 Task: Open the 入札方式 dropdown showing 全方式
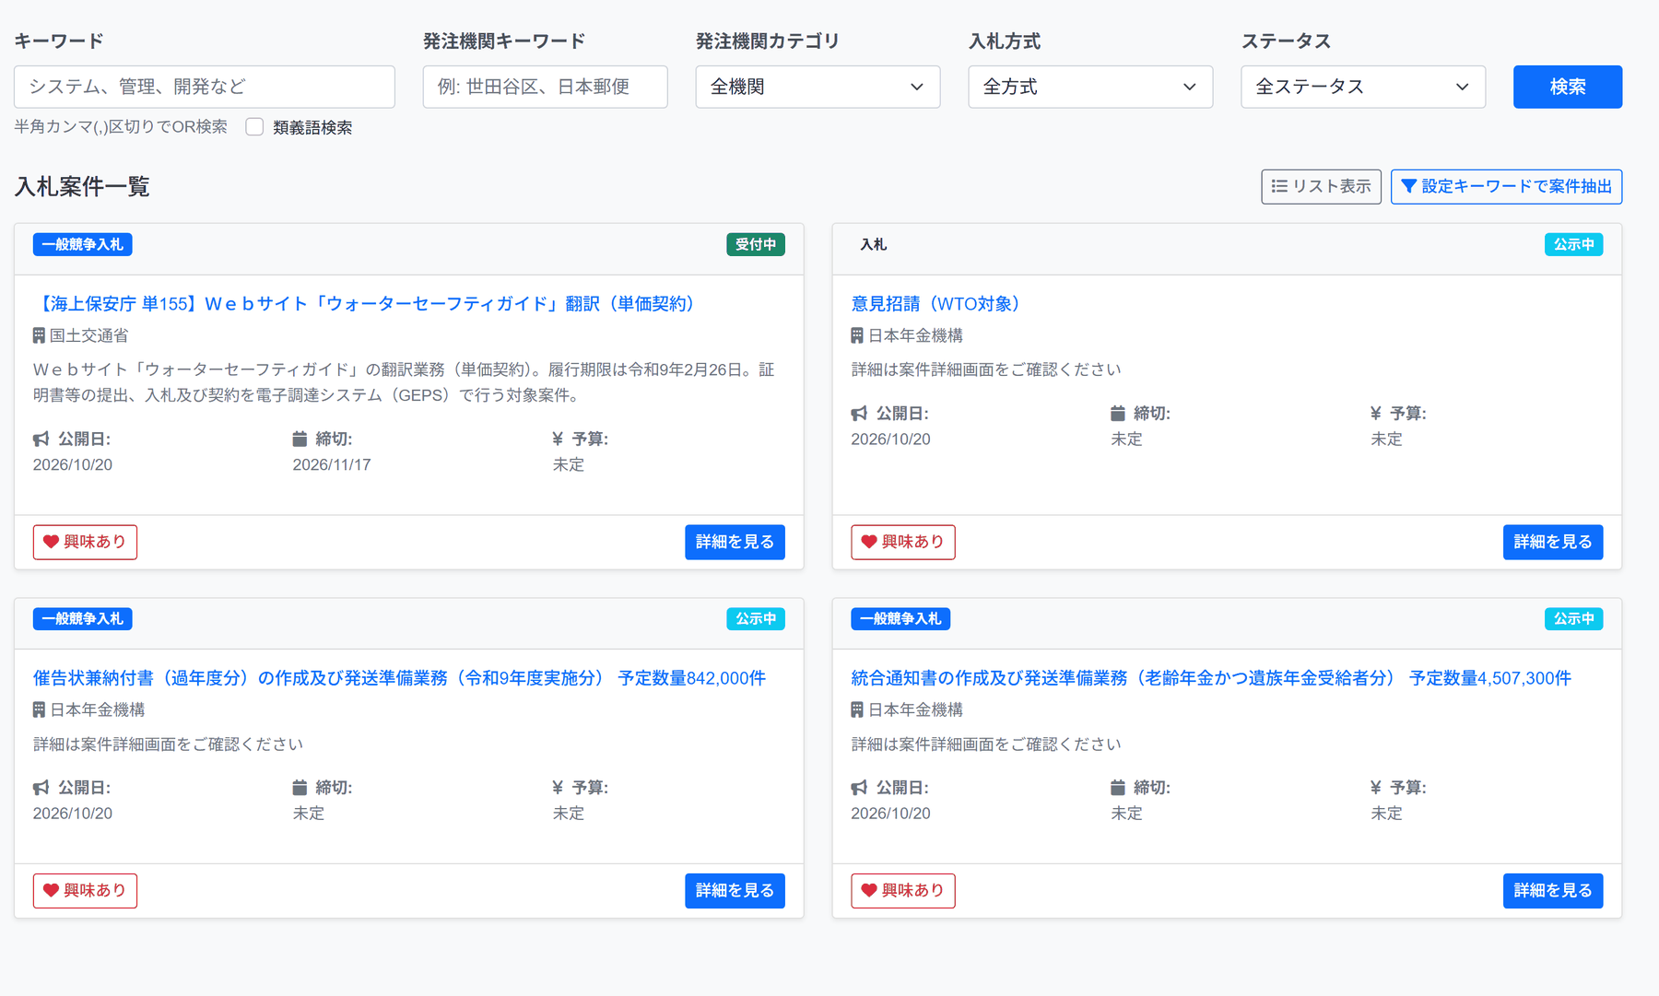pyautogui.click(x=1090, y=87)
